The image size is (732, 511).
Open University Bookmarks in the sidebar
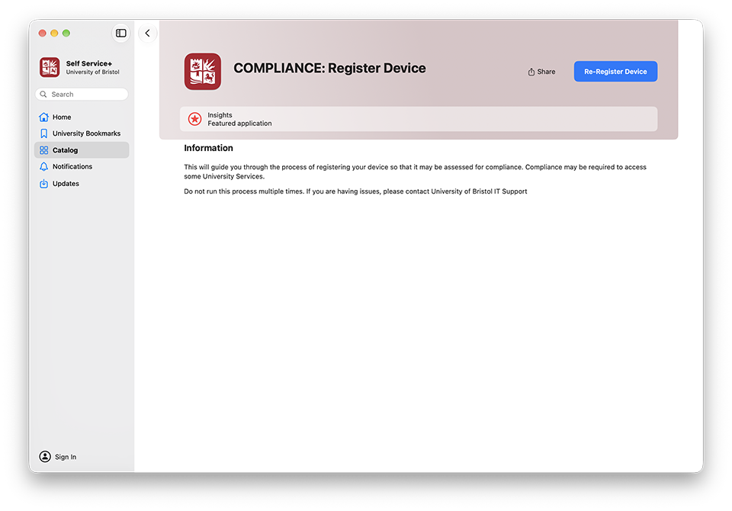click(x=82, y=133)
